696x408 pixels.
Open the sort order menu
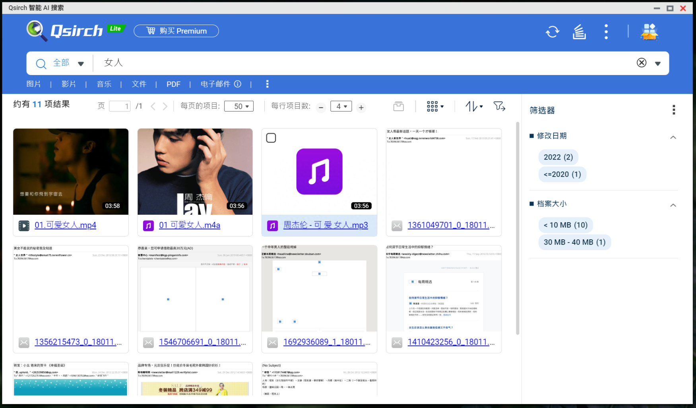point(474,106)
